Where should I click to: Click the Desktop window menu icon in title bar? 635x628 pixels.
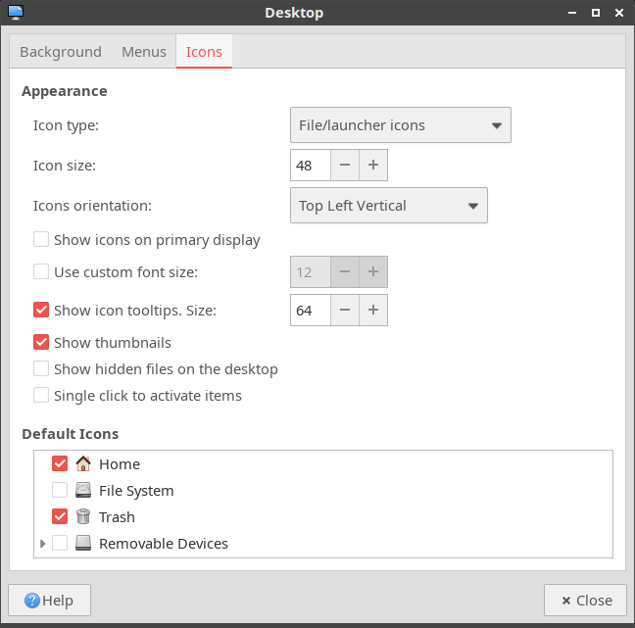pos(15,13)
